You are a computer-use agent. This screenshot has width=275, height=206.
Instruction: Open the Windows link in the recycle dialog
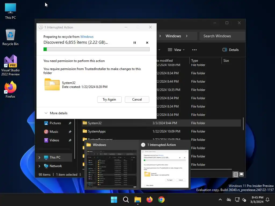87,37
